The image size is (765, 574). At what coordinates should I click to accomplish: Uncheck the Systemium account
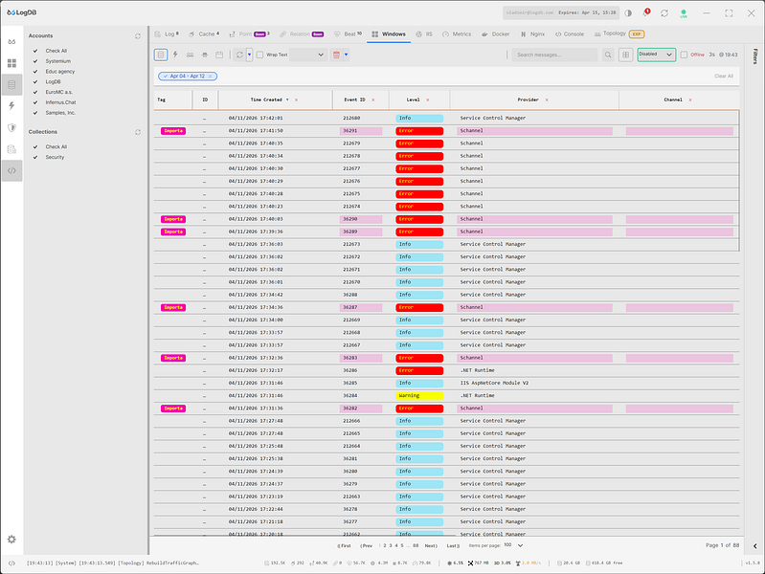point(35,61)
